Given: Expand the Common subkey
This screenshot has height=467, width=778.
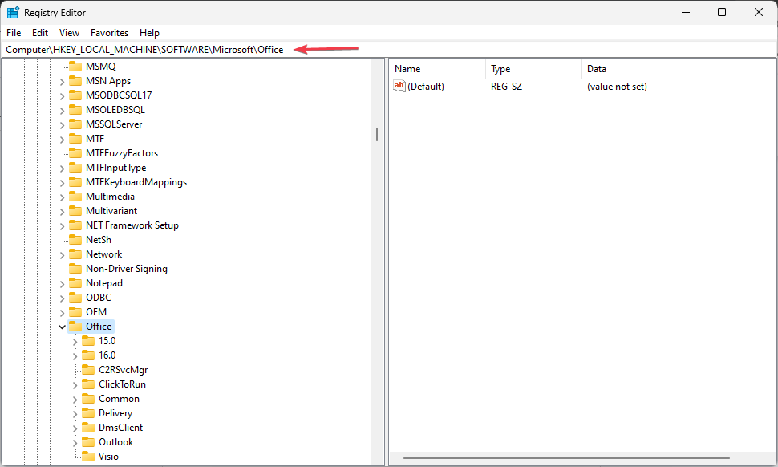Looking at the screenshot, I should coord(75,399).
